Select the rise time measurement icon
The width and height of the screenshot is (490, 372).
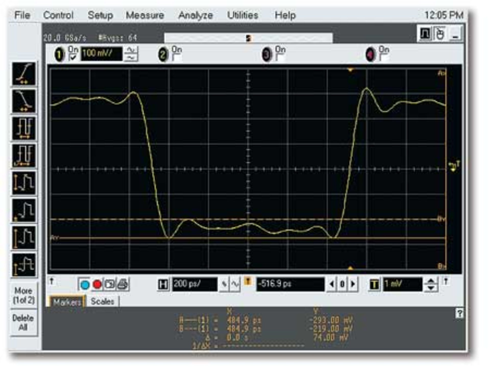24,74
